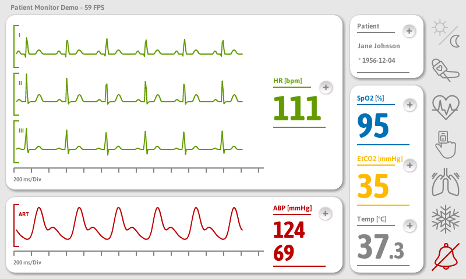Select the heart ECG icon

(445, 106)
